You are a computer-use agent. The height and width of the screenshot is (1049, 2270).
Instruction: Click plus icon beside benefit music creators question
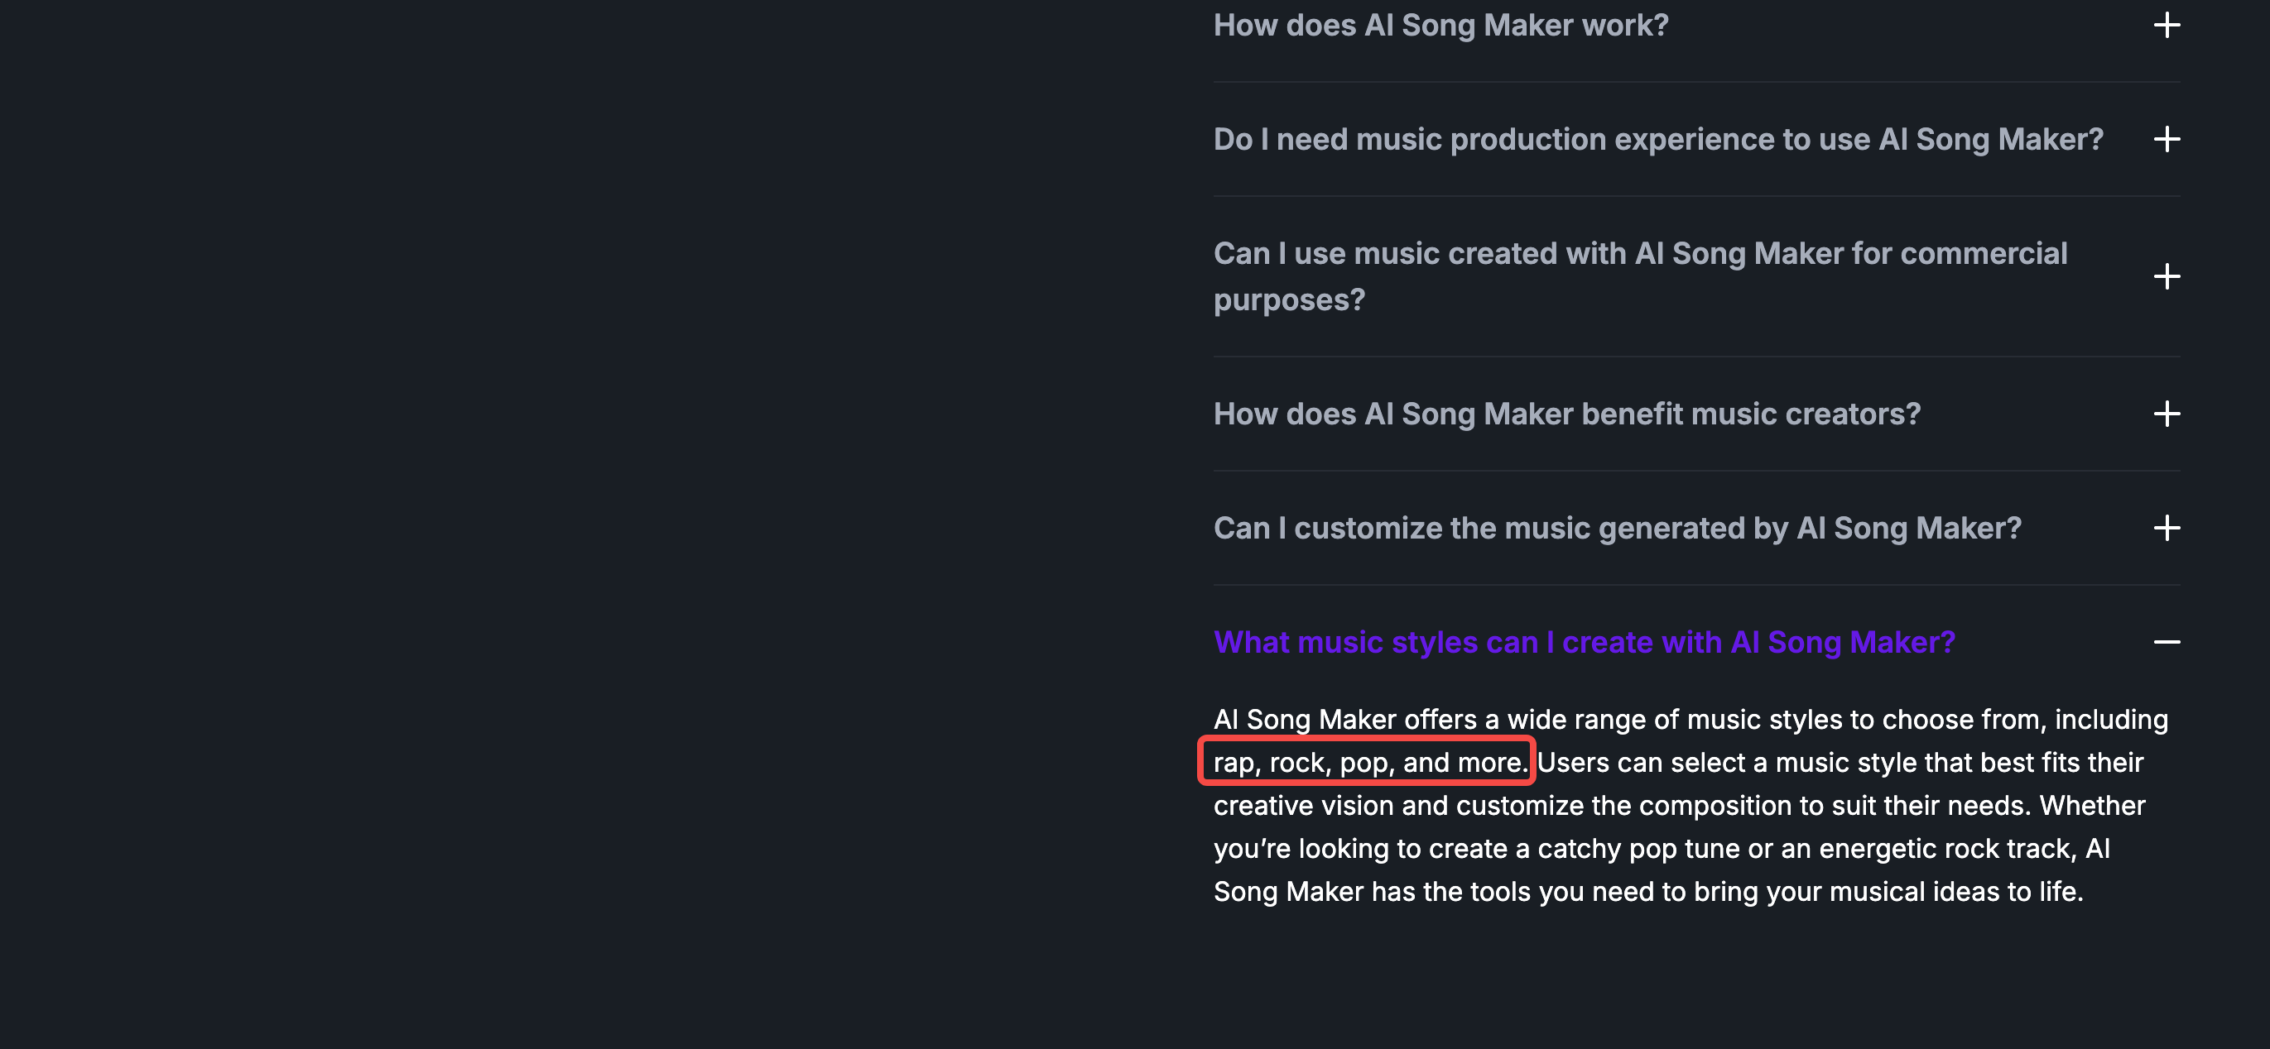click(x=2166, y=414)
